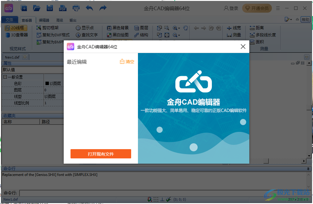Image resolution: width=313 pixels, height=204 pixels.
Task: Close the 金舟CAD编辑器64位 dialog
Action: [243, 47]
